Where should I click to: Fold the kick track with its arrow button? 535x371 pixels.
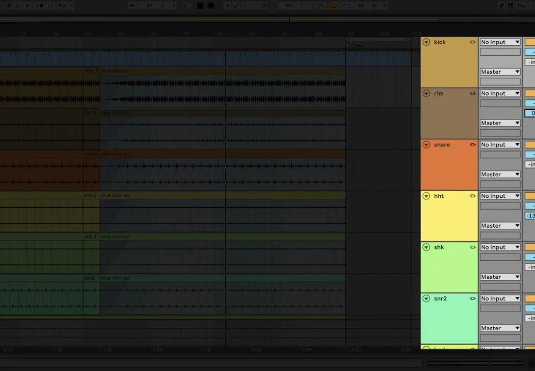point(426,42)
